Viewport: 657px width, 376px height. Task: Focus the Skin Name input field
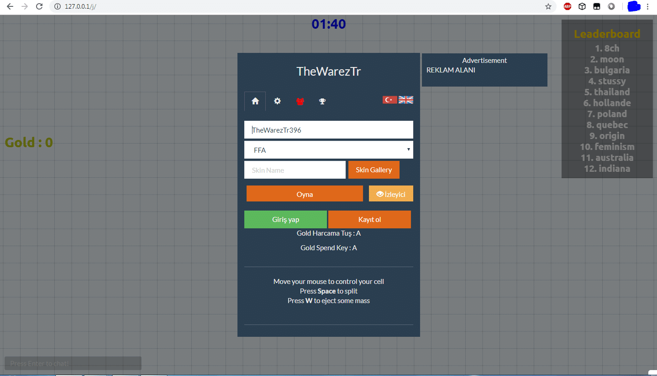click(x=294, y=170)
